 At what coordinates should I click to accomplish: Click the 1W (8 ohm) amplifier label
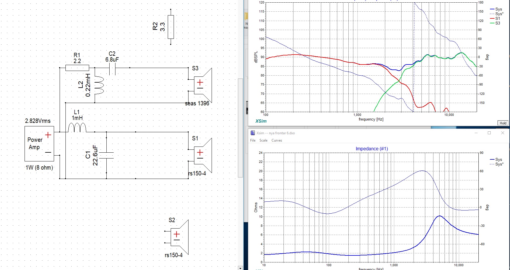coord(39,168)
